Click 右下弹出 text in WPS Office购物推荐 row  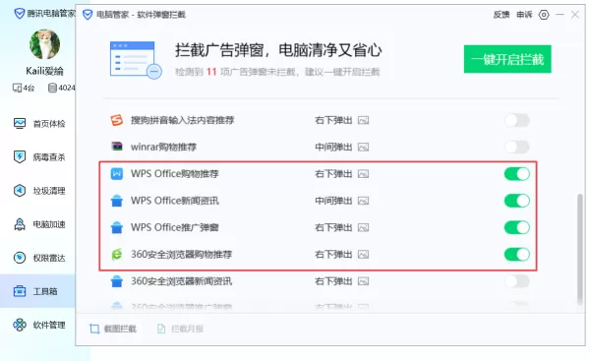coord(333,174)
